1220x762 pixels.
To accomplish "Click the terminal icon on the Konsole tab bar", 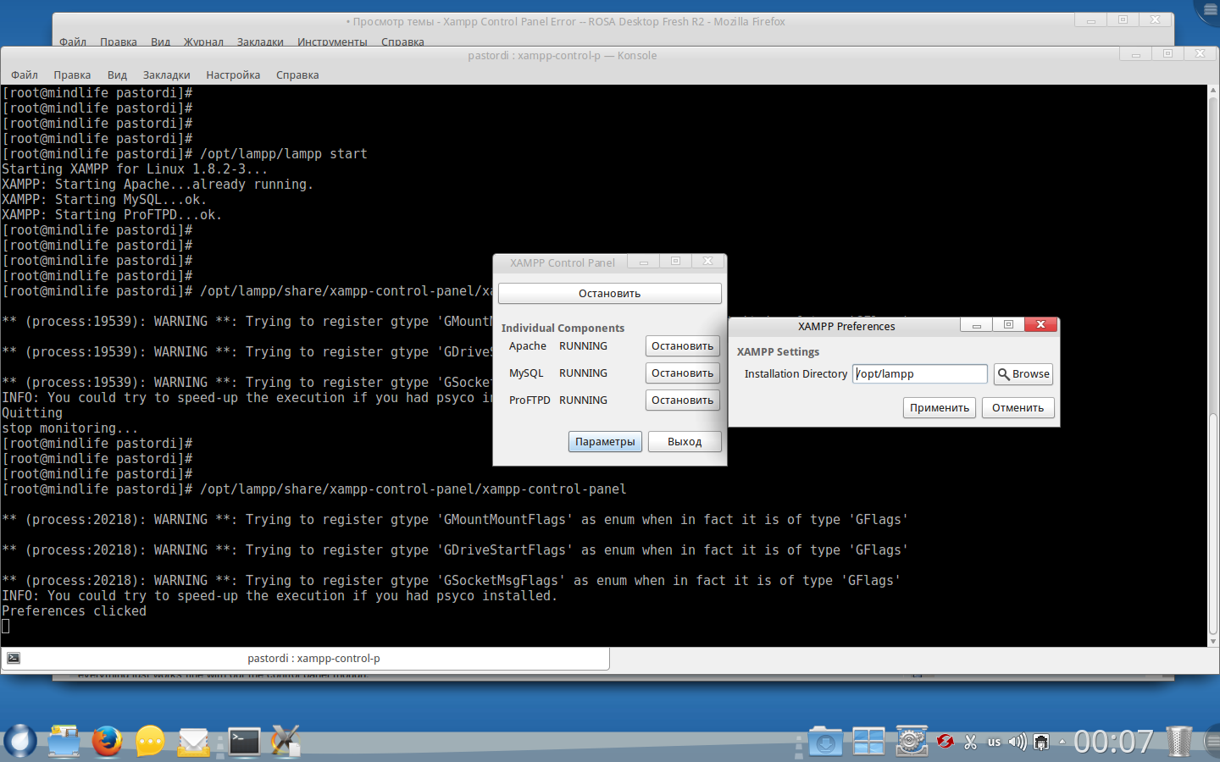I will tap(14, 658).
